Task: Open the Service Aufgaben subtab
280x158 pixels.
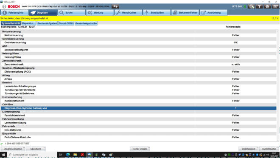Action: pyautogui.click(x=47, y=23)
